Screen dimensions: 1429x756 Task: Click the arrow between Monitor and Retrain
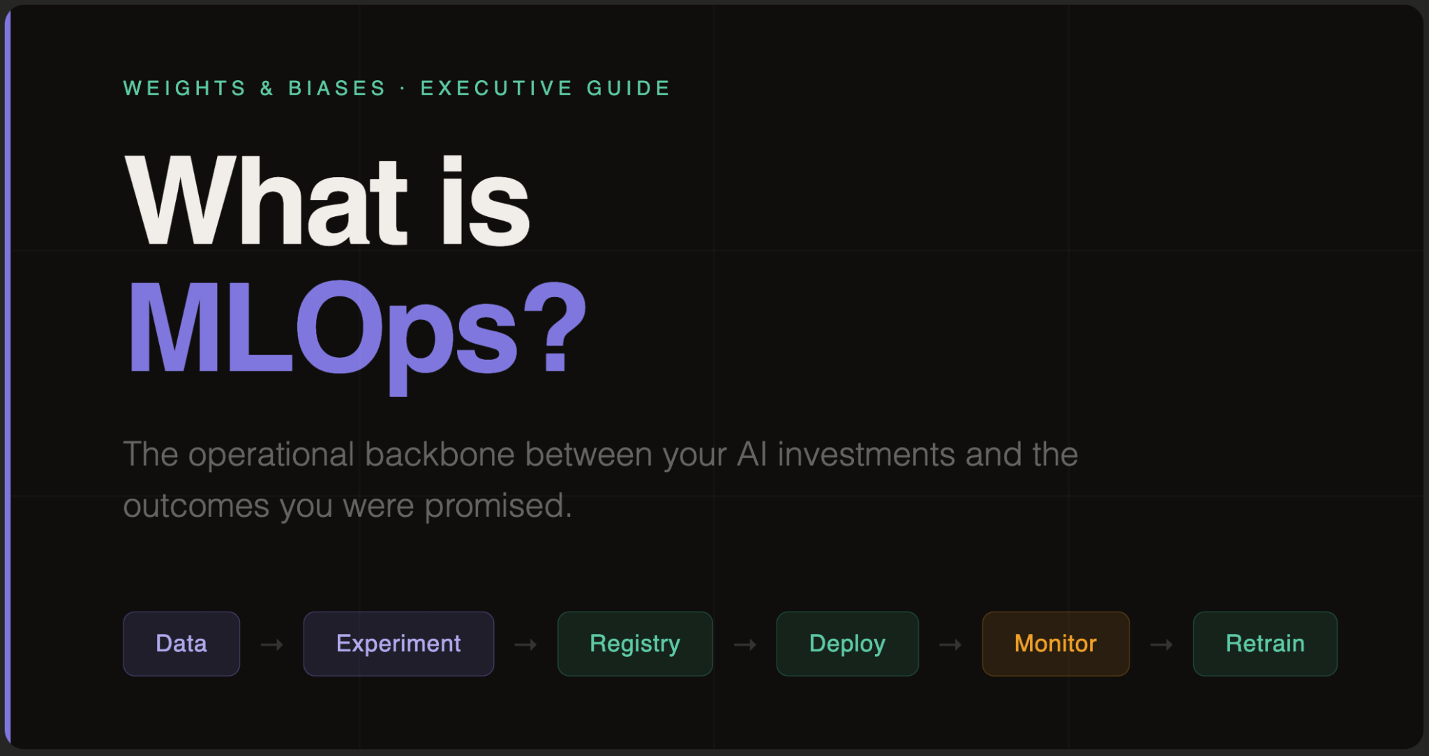[x=1161, y=644]
